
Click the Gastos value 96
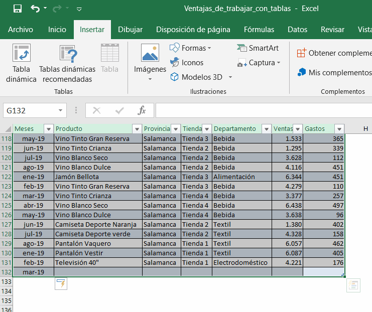click(x=324, y=215)
